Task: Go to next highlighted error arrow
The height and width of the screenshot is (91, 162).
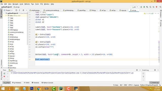Action: 158,13
